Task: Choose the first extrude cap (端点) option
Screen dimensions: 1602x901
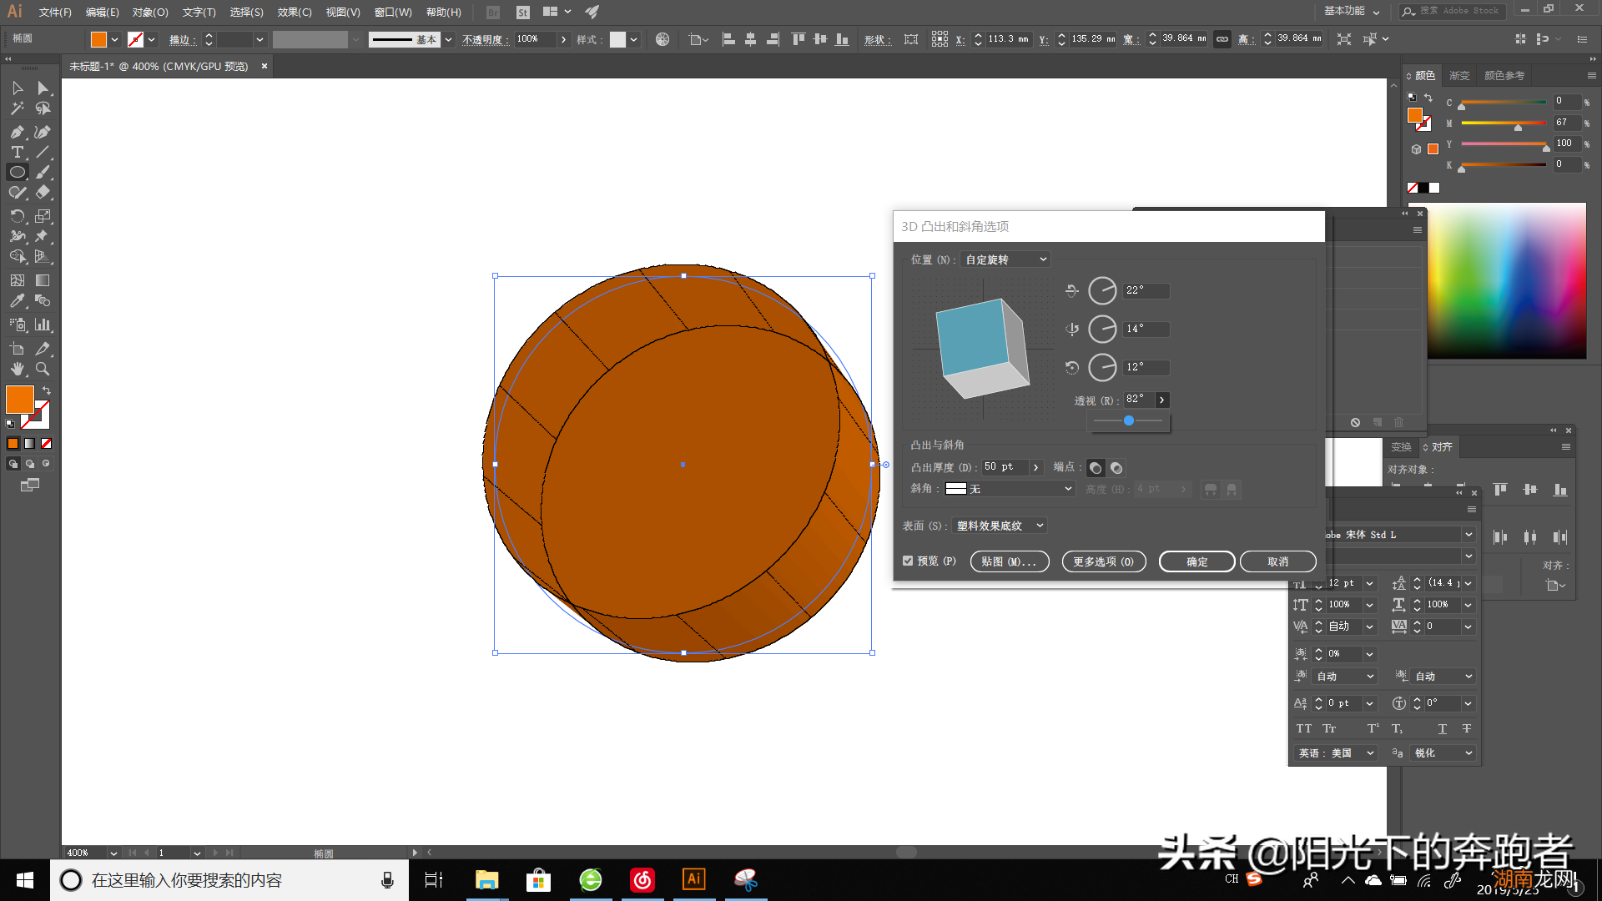Action: point(1096,468)
